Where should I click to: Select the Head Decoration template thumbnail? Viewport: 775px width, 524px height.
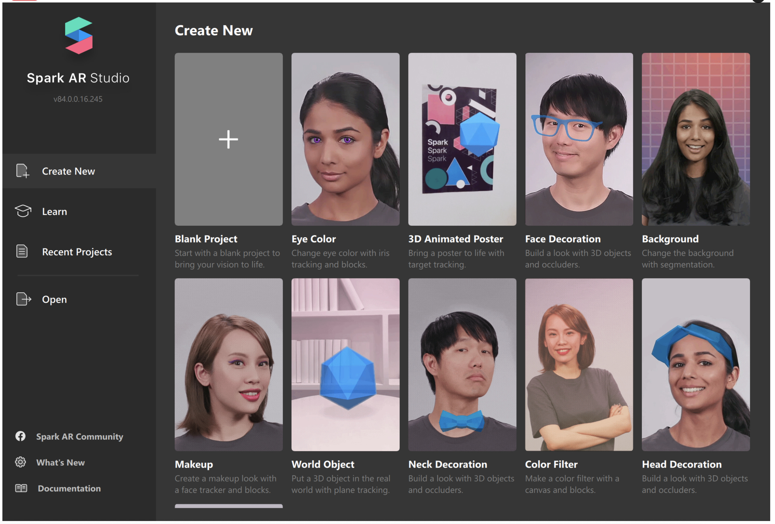[696, 365]
